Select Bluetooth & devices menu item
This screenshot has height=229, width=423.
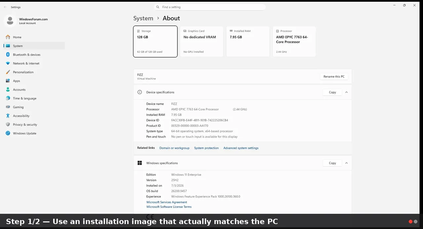click(34, 55)
